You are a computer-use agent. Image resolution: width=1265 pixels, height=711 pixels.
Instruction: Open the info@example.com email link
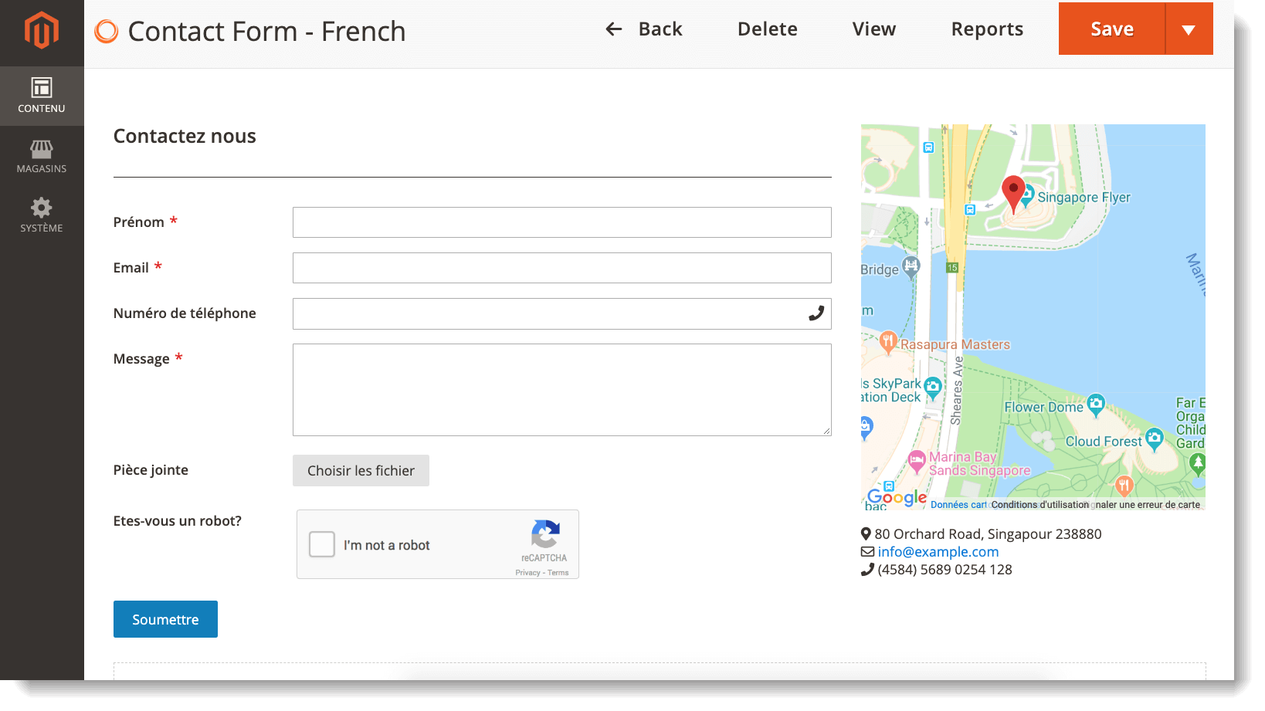938,551
